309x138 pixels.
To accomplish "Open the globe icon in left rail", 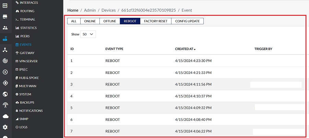I will click(x=5, y=94).
